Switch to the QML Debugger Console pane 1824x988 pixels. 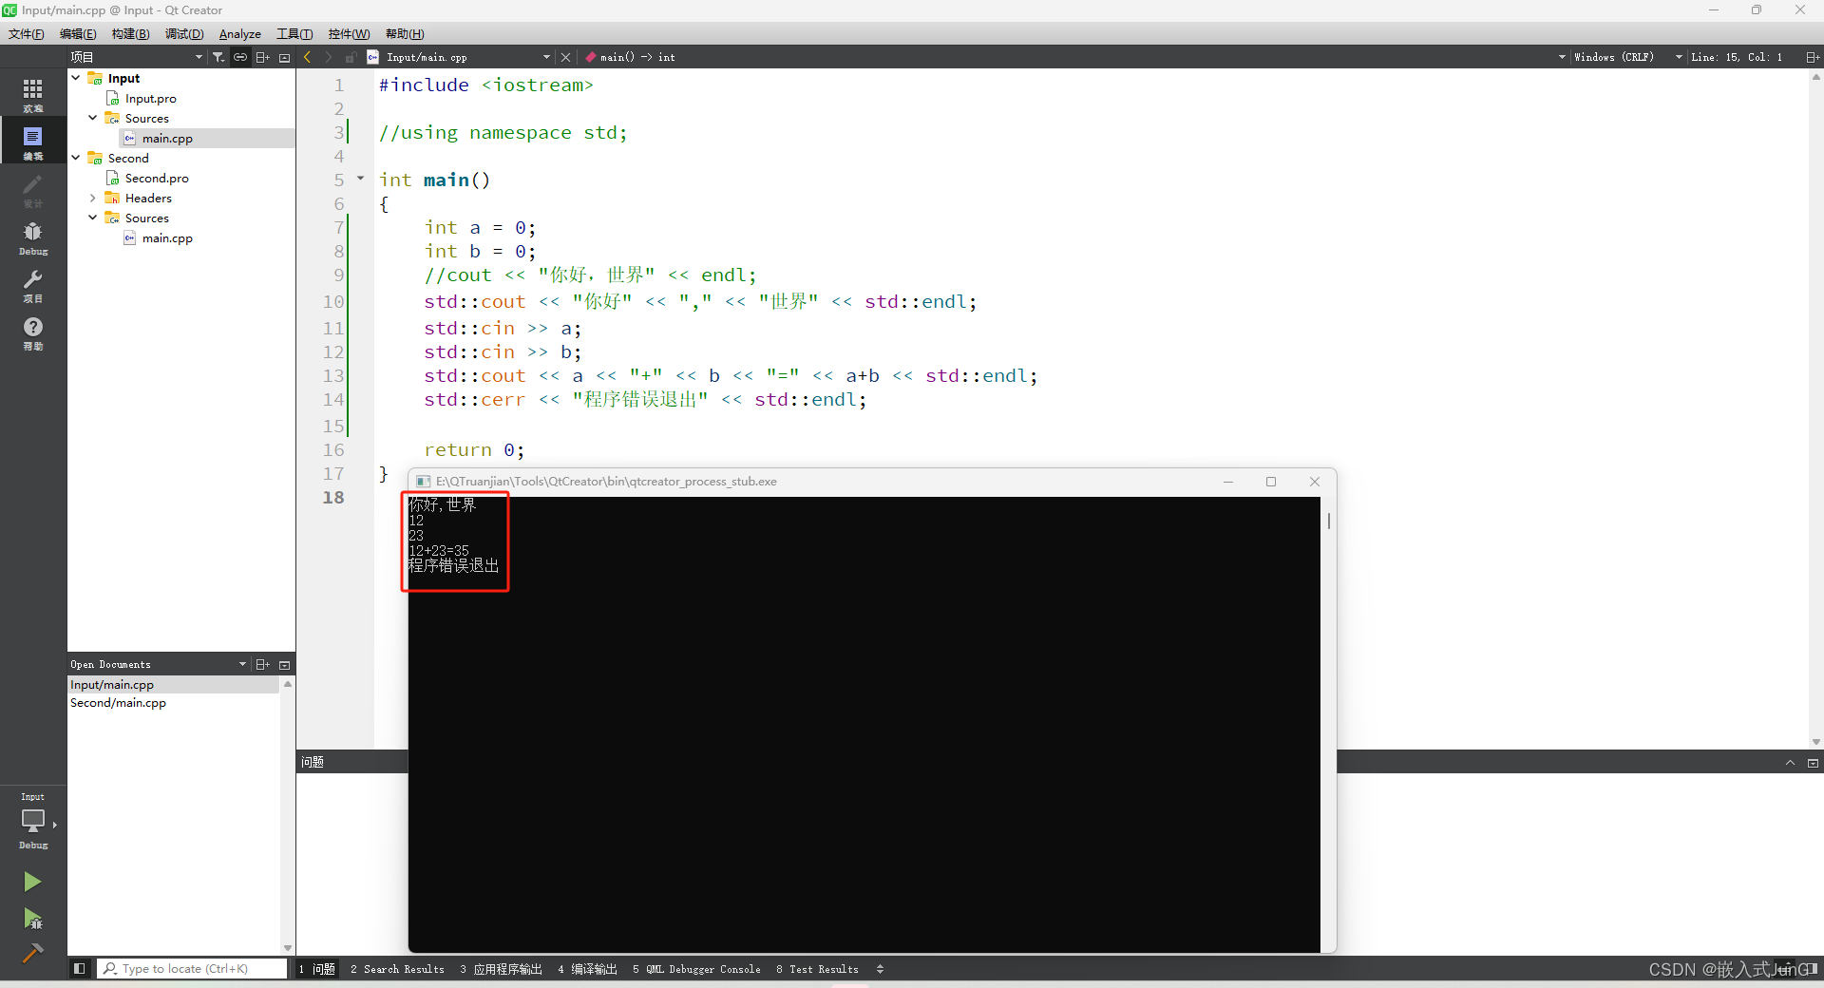click(696, 969)
